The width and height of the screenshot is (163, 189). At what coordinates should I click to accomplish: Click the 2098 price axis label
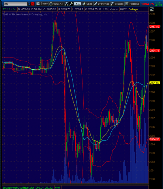pyautogui.click(x=152, y=23)
